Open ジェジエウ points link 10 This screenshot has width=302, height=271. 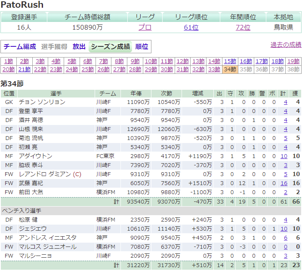point(284,229)
